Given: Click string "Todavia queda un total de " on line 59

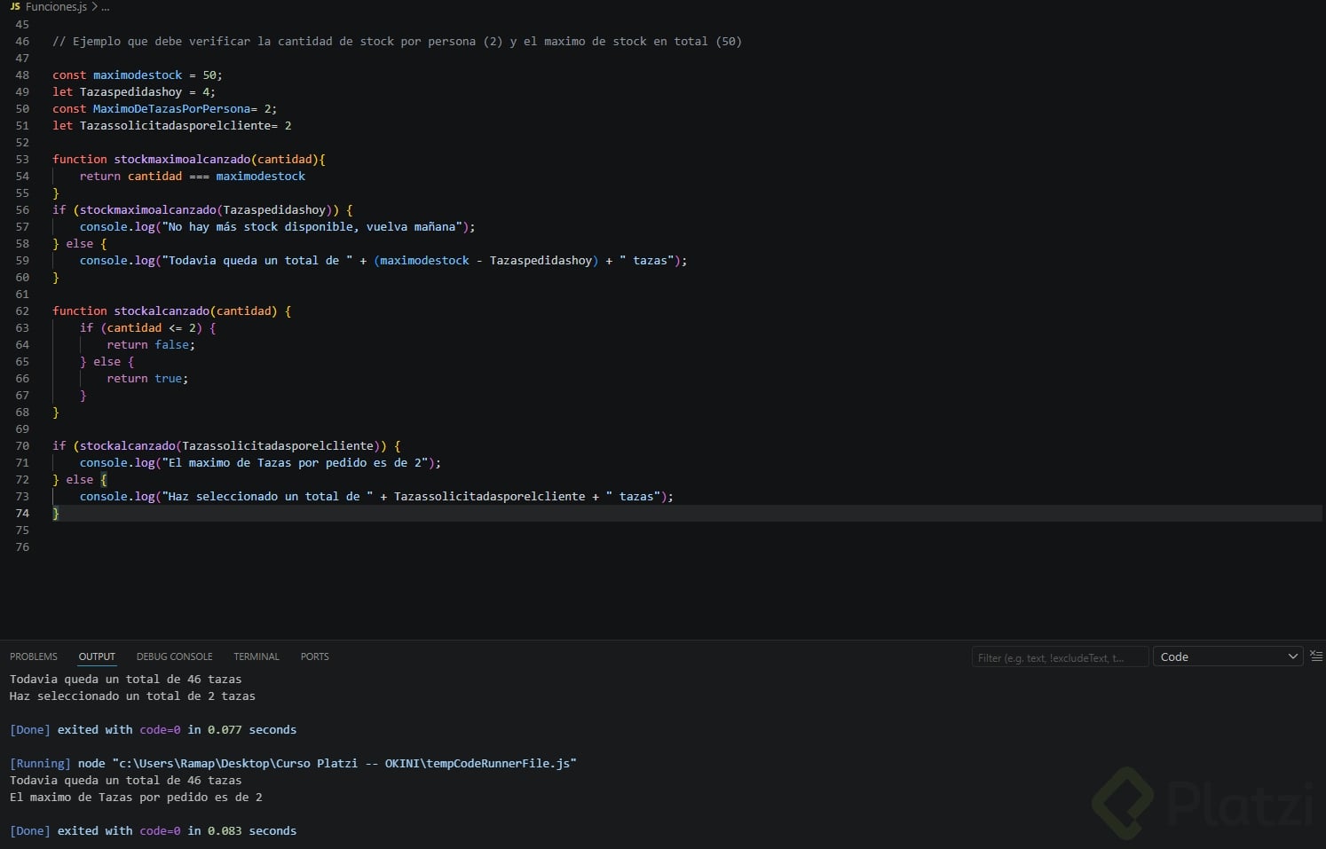Looking at the screenshot, I should click(257, 261).
